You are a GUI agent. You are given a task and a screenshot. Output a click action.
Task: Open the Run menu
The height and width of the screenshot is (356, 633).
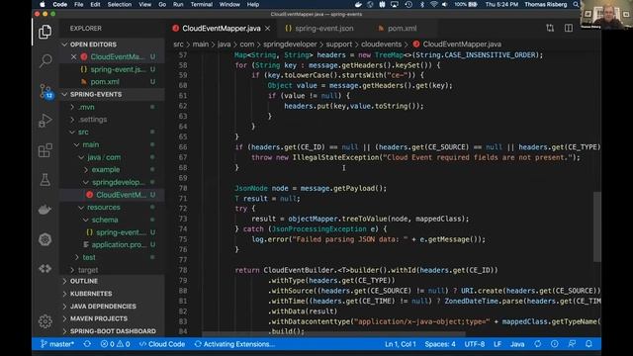point(178,4)
